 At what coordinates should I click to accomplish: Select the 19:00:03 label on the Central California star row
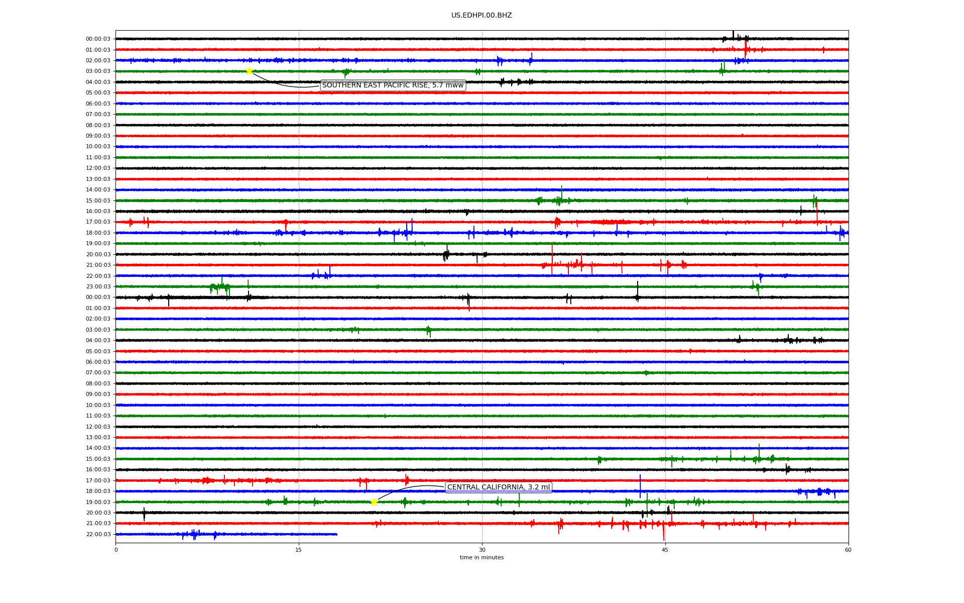tap(98, 502)
